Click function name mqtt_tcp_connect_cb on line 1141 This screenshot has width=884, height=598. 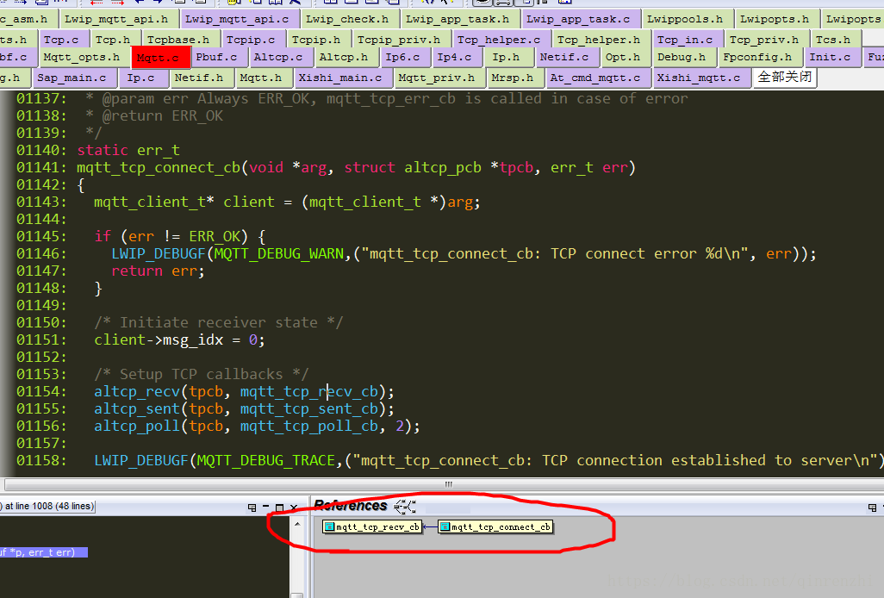pyautogui.click(x=159, y=168)
